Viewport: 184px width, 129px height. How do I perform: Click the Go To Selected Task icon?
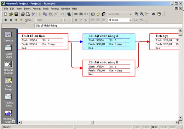click(147, 14)
